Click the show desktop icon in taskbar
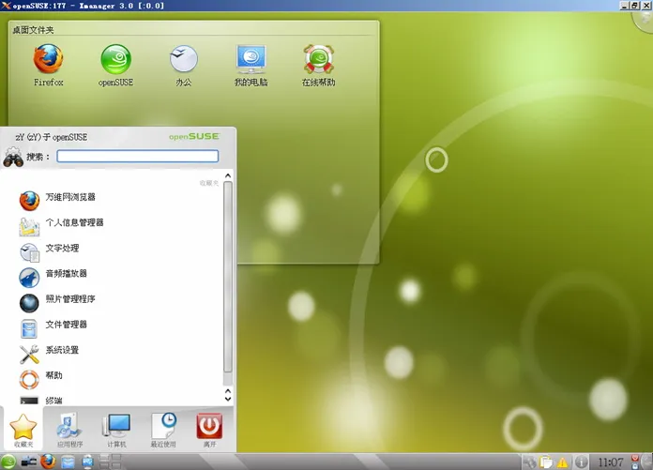Viewport: 653px width, 470px height. (29, 462)
